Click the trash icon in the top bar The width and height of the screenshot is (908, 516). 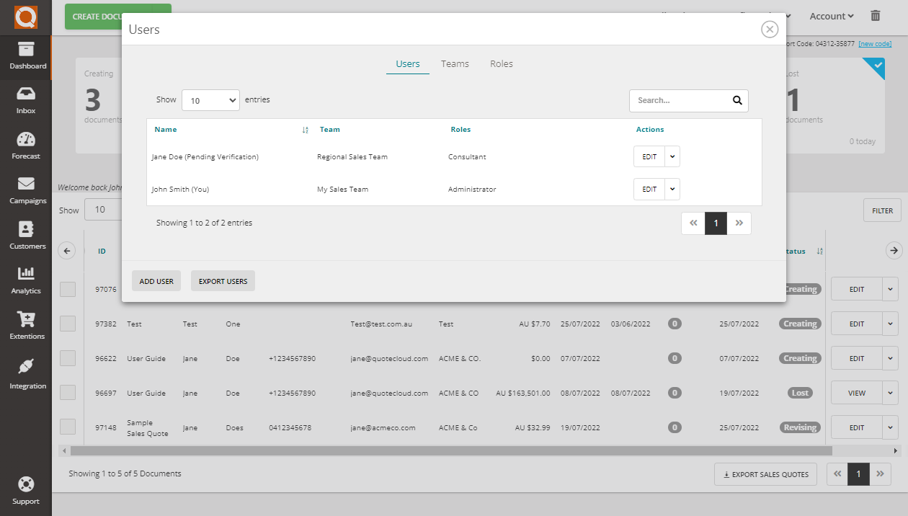coord(876,15)
